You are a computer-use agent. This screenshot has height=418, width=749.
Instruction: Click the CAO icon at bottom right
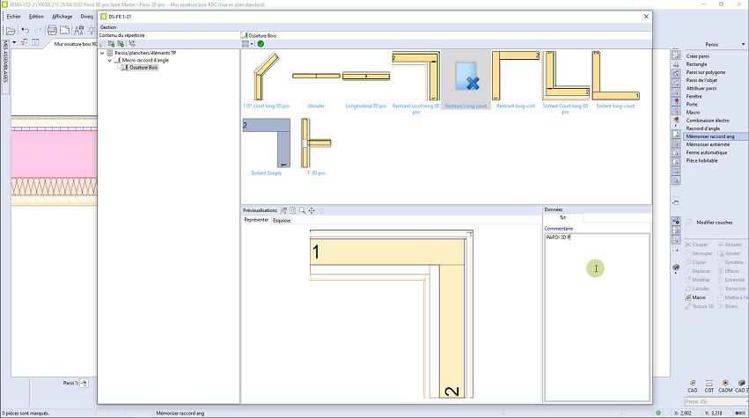coord(694,384)
